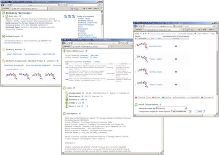
Task: Open the Safety menu in left BioAssay window
Action: [96, 8]
